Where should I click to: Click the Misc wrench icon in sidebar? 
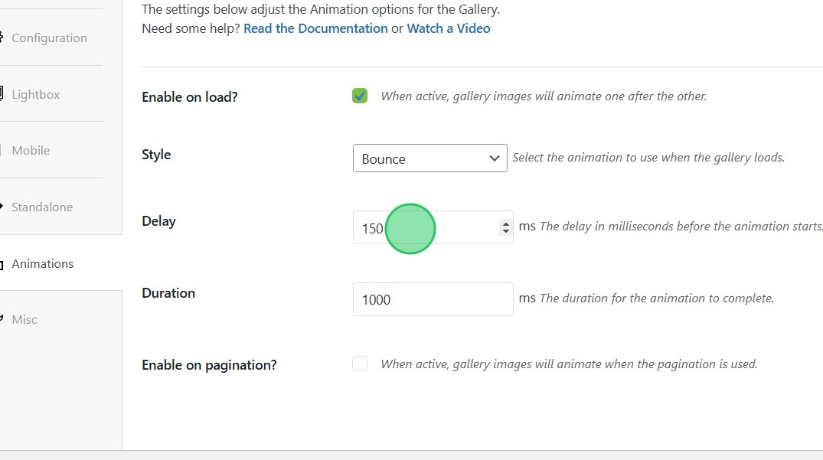[x=2, y=319]
